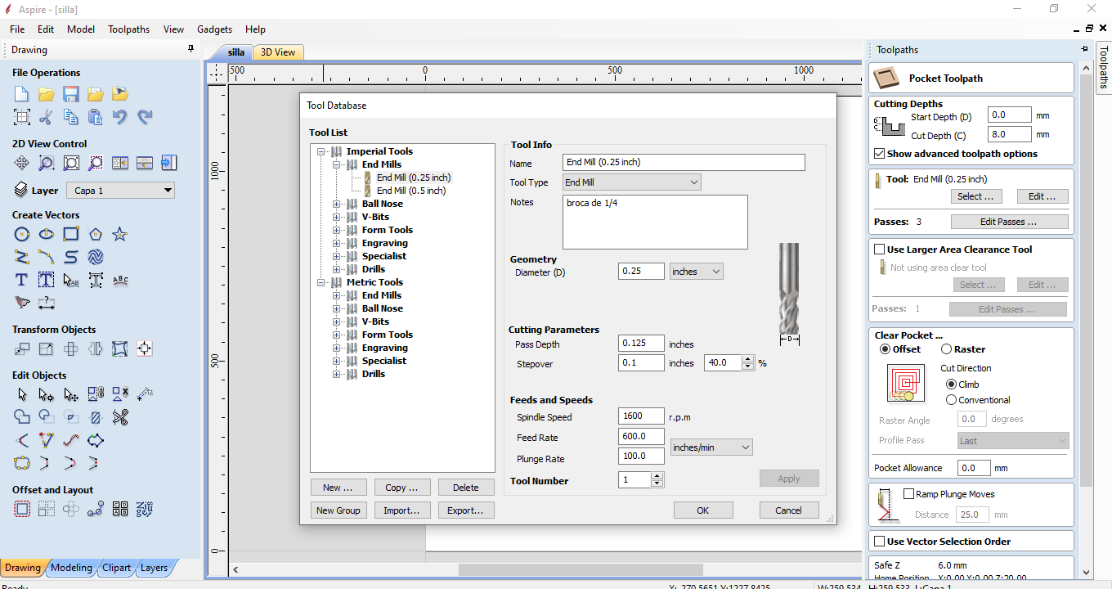
Task: Choose Conventional cut direction
Action: 951,400
